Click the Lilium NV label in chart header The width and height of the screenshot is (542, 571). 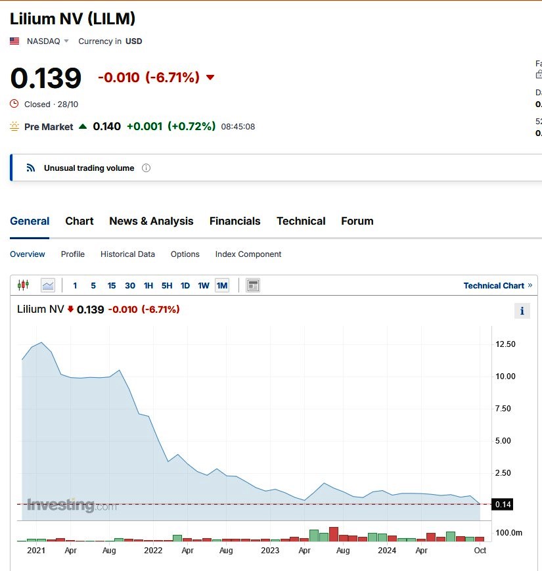(41, 309)
